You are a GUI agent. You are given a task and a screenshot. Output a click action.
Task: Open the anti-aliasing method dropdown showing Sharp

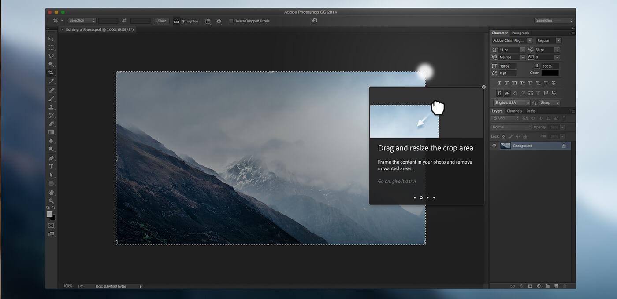click(x=549, y=102)
